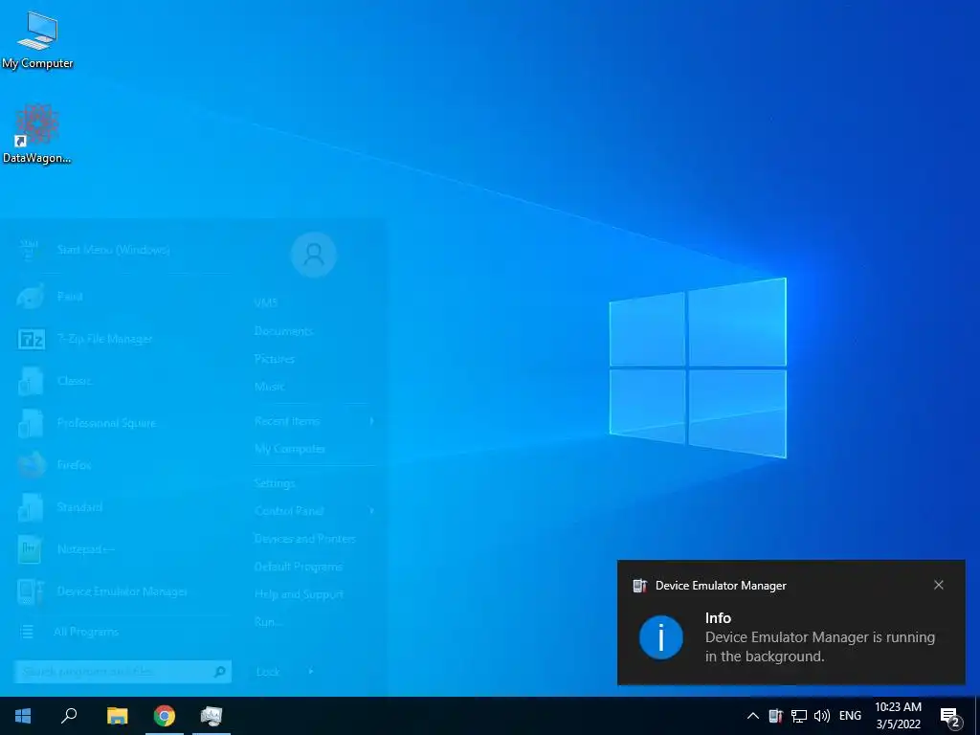The height and width of the screenshot is (735, 980).
Task: Open the DataWagon desktop shortcut
Action: pos(37,134)
